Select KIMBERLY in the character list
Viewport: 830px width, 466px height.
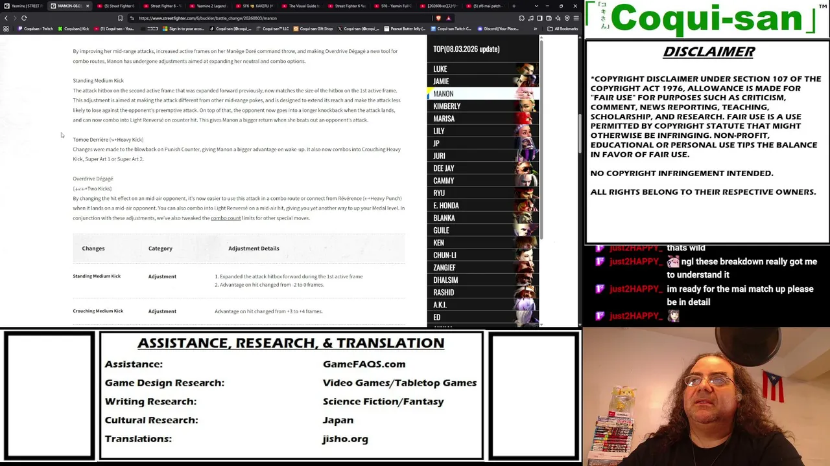tap(483, 106)
